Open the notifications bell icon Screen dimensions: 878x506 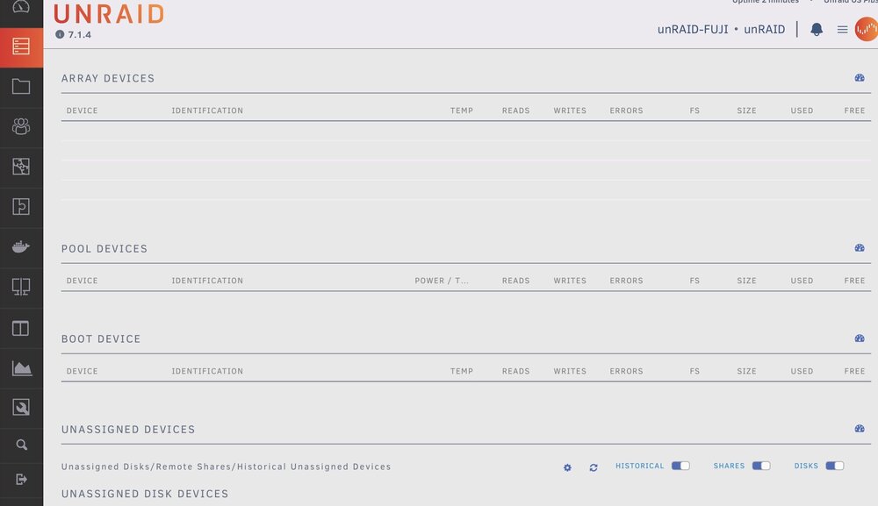817,29
